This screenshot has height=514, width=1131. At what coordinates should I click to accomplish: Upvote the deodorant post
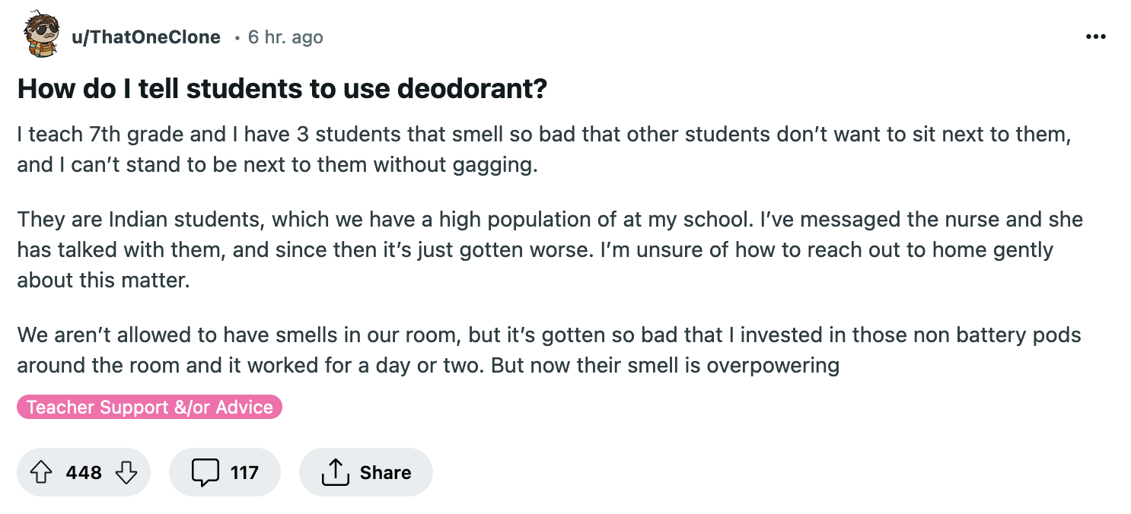click(40, 472)
